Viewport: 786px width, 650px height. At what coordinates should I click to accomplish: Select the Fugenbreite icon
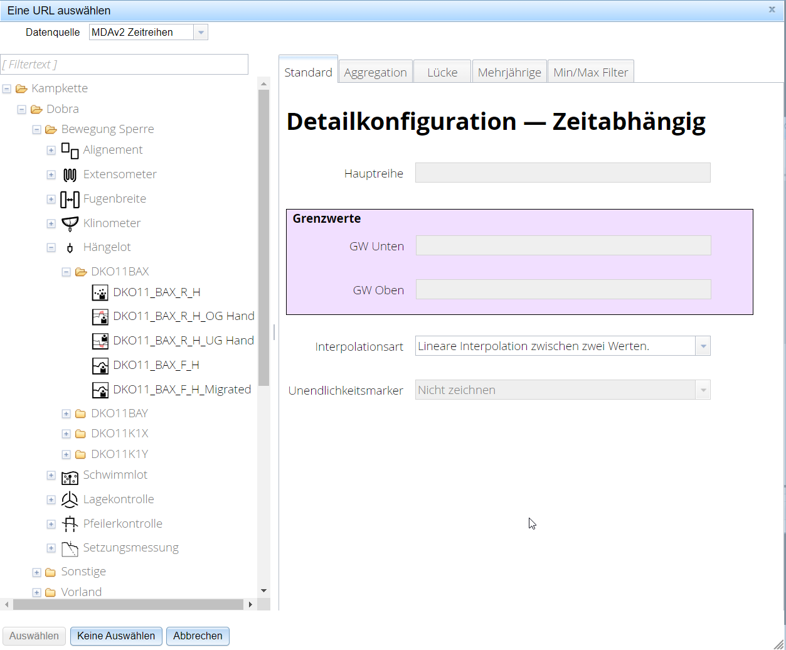point(70,198)
